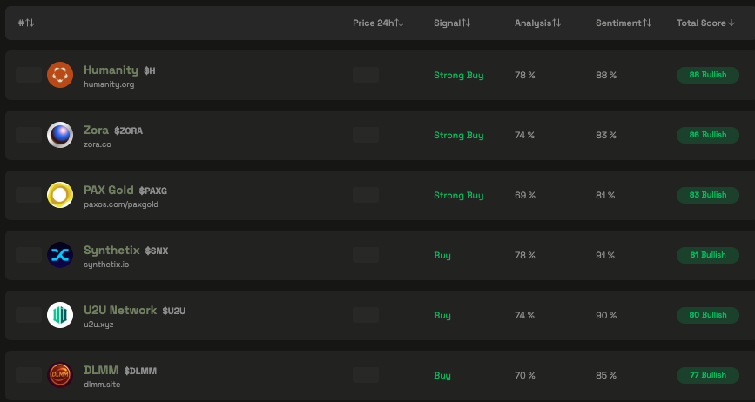Sort table by Sentiment column

(623, 23)
